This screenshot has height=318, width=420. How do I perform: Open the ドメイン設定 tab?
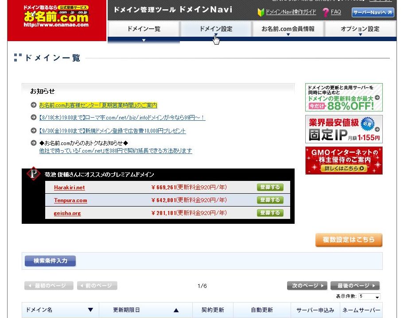point(216,29)
